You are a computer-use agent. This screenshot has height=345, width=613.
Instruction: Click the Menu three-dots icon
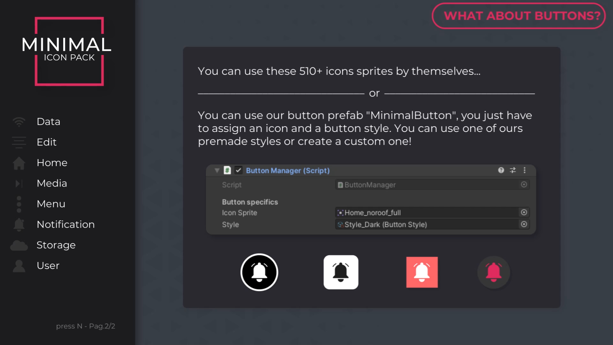[x=19, y=204]
